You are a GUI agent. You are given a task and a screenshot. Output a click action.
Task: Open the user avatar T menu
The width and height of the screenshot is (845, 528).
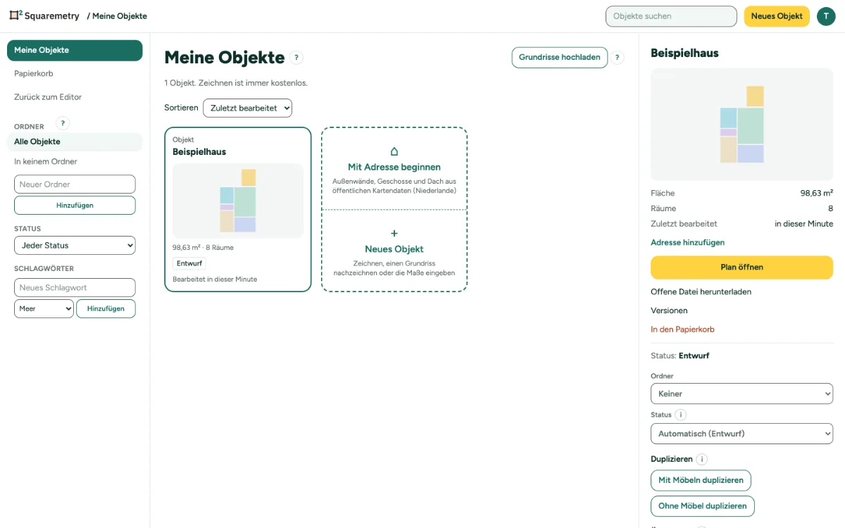pos(826,16)
